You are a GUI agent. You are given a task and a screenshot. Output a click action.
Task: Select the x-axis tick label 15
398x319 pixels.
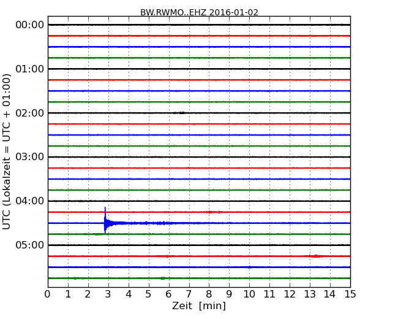[350, 294]
